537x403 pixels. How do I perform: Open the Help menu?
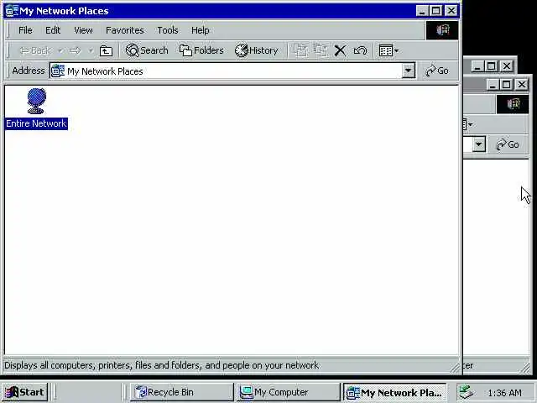point(200,30)
